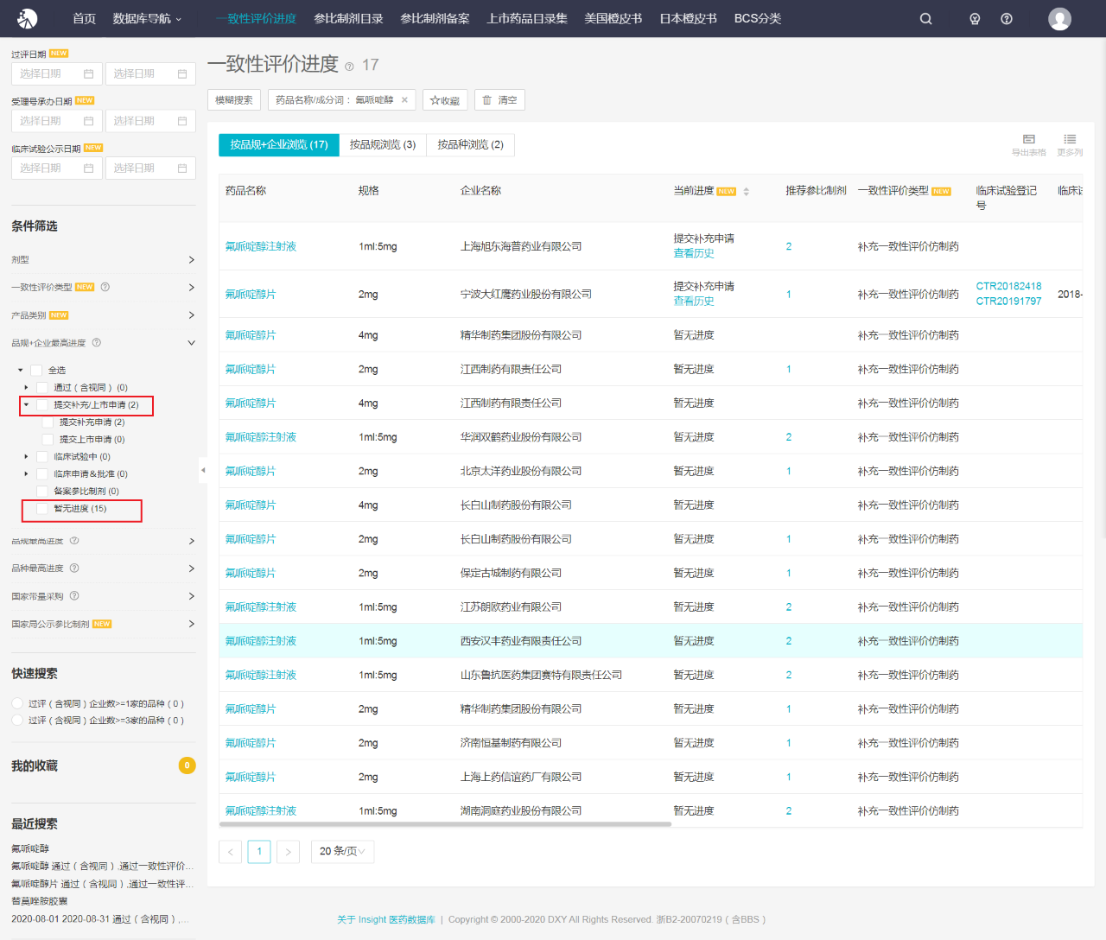Check 提交上市申请 (0) option

tap(48, 440)
